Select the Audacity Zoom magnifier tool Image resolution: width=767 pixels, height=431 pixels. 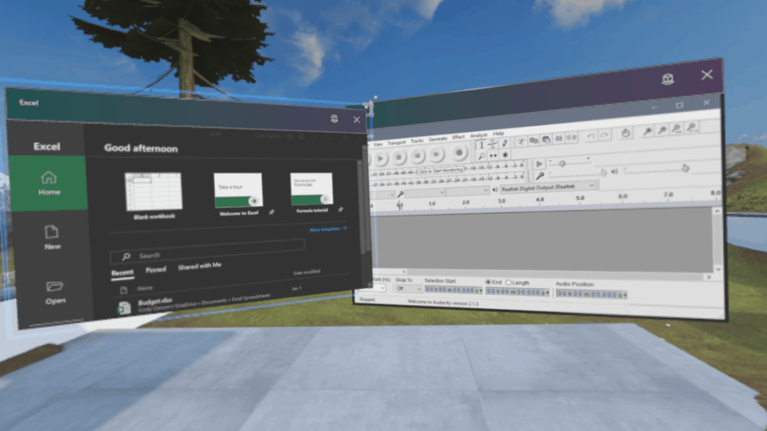pos(482,157)
